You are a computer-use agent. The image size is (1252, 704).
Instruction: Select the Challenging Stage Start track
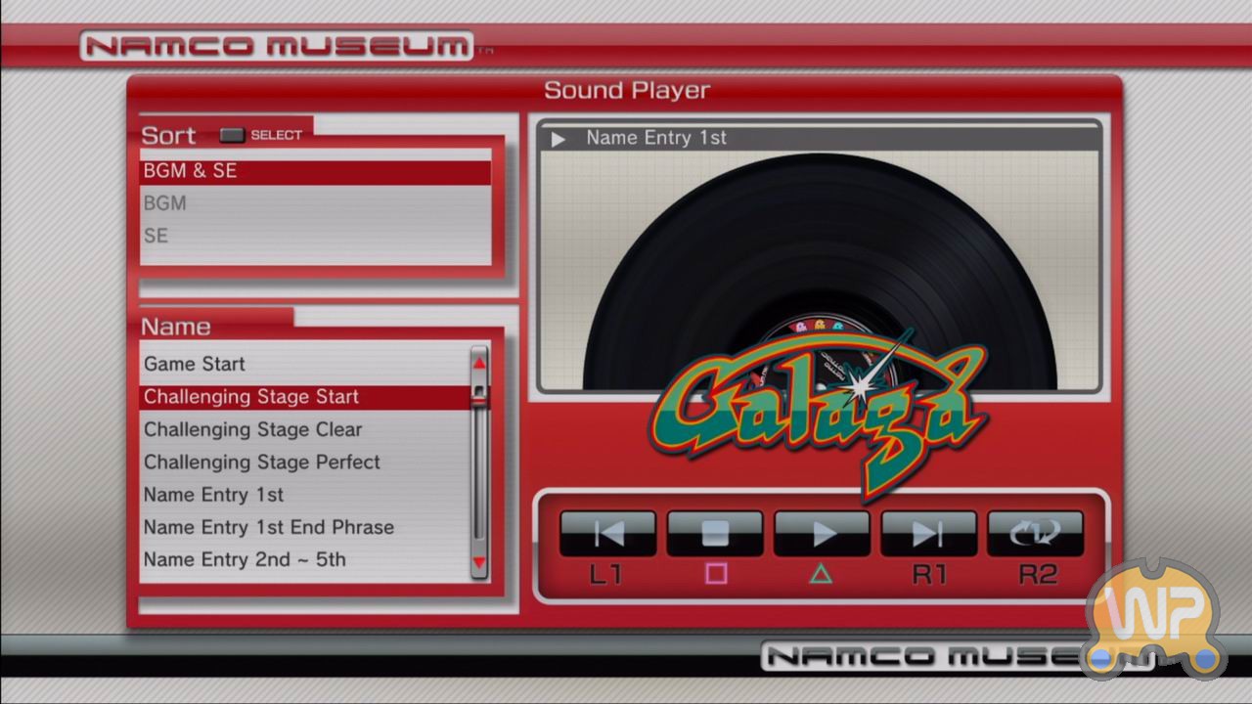pyautogui.click(x=303, y=397)
